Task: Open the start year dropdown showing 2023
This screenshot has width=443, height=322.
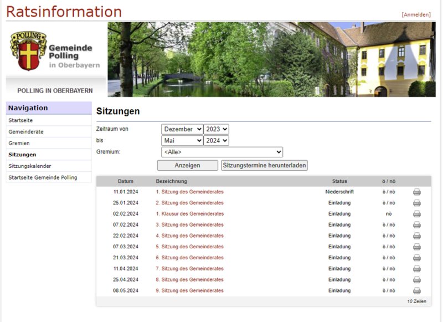Action: pos(216,129)
